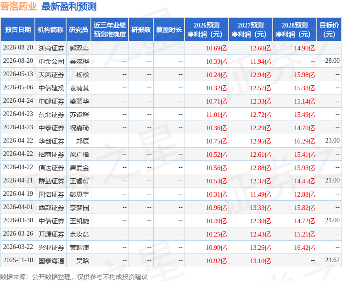The width and height of the screenshot is (342, 281).
Task: Select the 中信建投 row institution name
Action: tap(51, 88)
